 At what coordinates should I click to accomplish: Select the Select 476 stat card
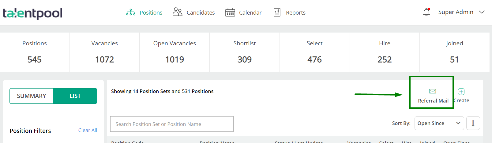(314, 52)
